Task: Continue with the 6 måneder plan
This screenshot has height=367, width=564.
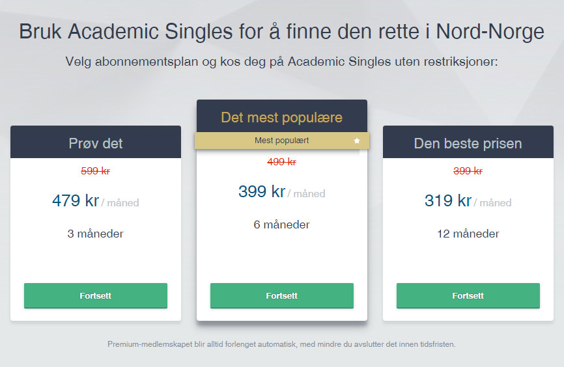Action: (281, 295)
